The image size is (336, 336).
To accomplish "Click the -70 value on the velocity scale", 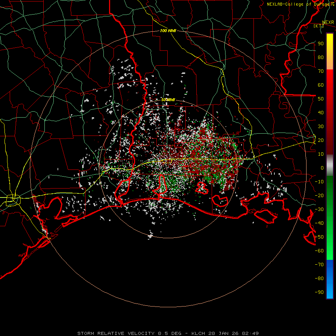I will tap(319, 265).
